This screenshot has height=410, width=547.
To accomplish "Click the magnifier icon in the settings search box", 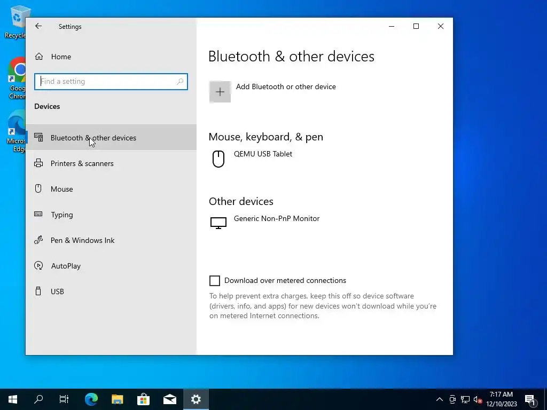I will [180, 82].
